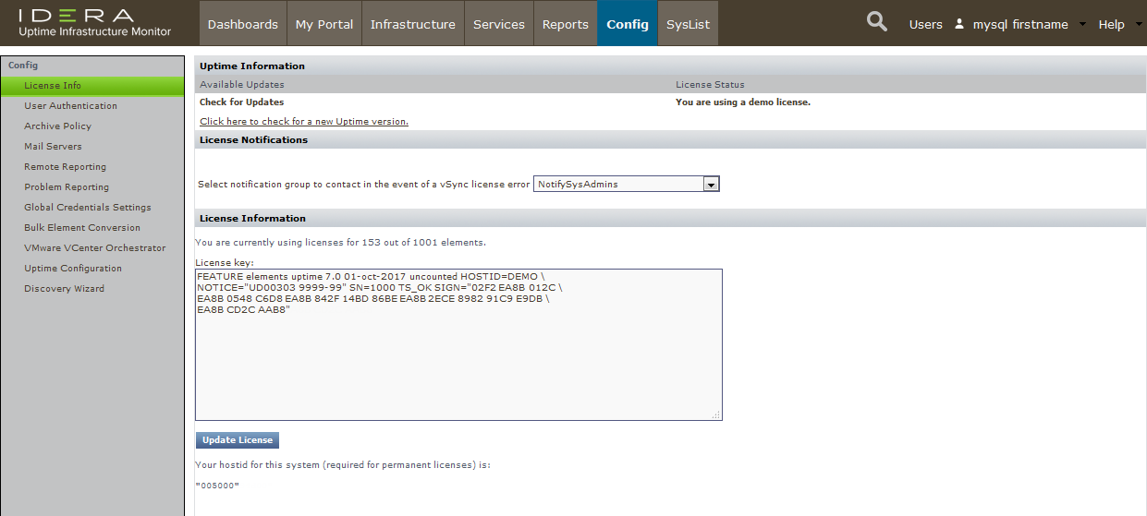Click the License Information section header
This screenshot has height=516, width=1147.
pyautogui.click(x=670, y=219)
